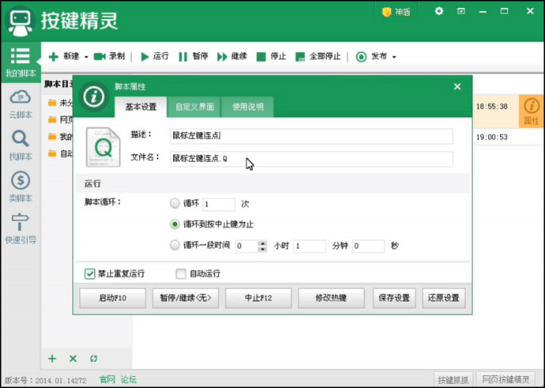Select the 循环 N 次 radio button
Screen dimensions: 545x388
(175, 203)
